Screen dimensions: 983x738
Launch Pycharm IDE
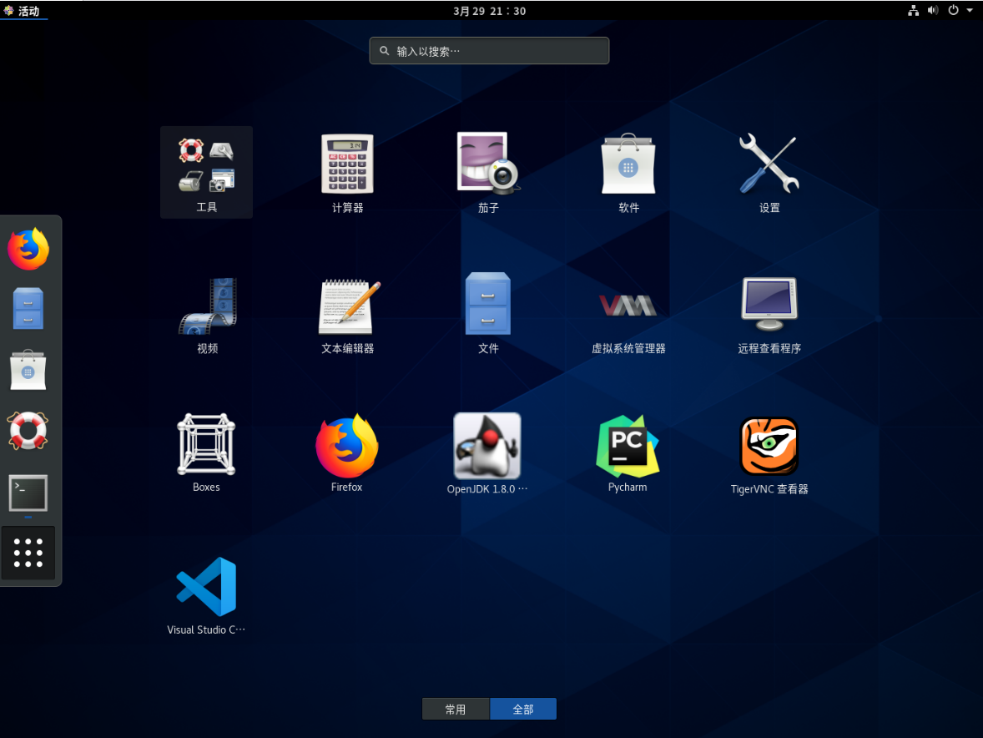tap(628, 452)
